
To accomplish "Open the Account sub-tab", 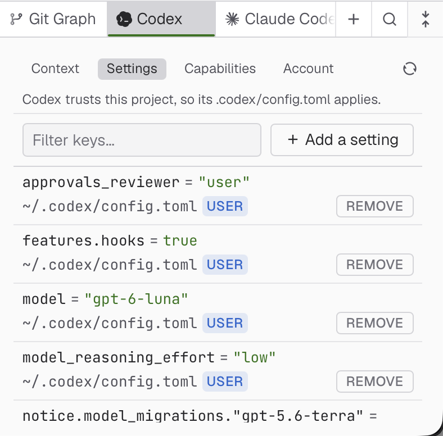I will pyautogui.click(x=309, y=69).
